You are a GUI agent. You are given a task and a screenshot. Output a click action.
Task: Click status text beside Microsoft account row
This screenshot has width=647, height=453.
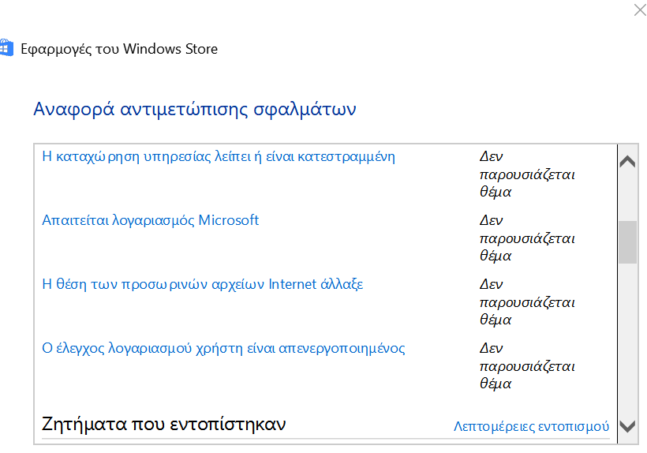[x=527, y=238]
